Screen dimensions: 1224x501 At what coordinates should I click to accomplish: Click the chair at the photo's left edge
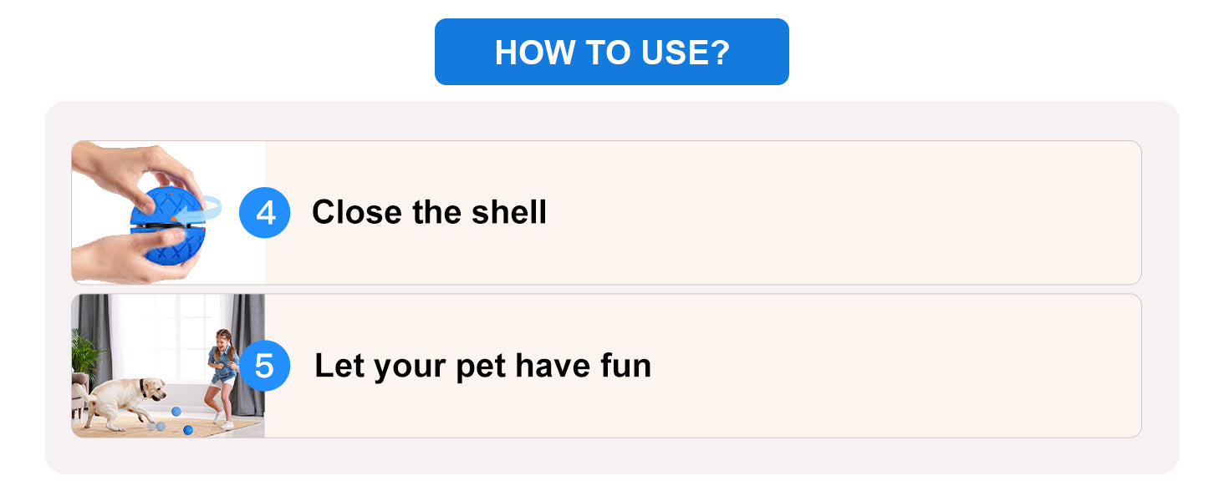tap(79, 394)
